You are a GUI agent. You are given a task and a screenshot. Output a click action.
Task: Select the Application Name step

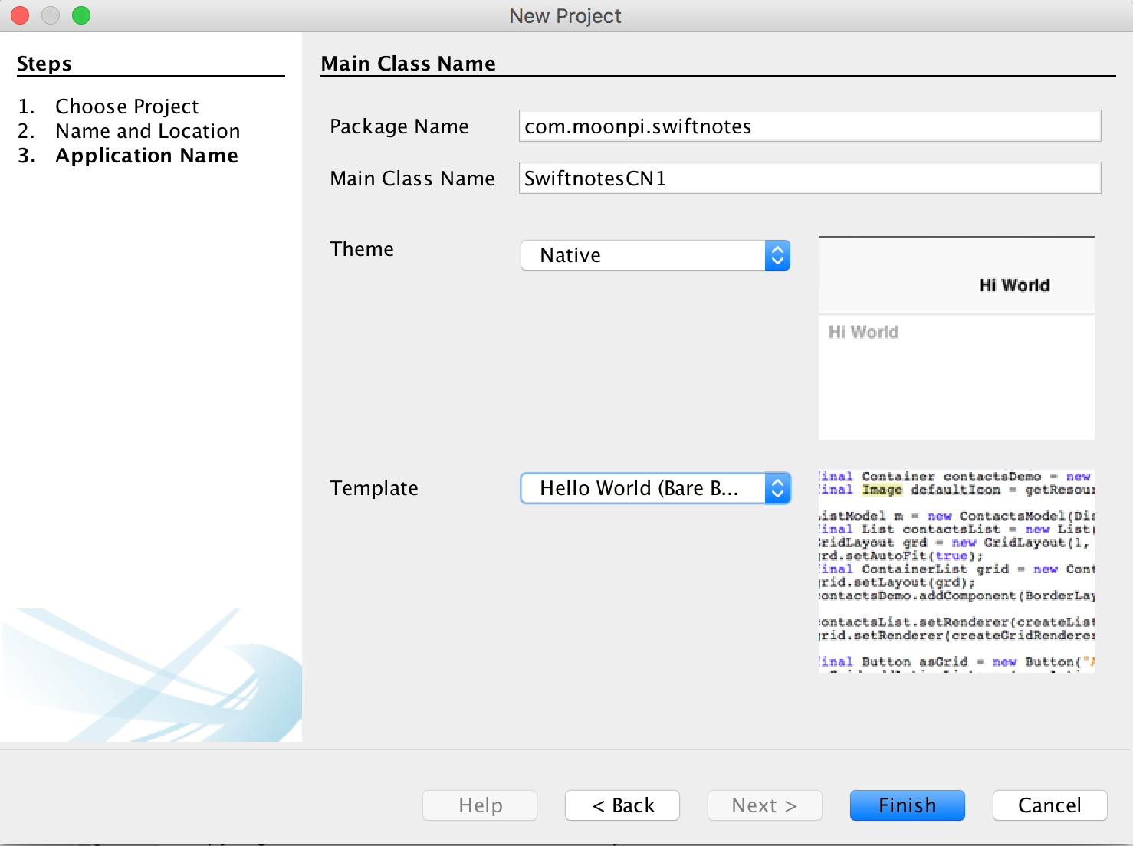[147, 156]
